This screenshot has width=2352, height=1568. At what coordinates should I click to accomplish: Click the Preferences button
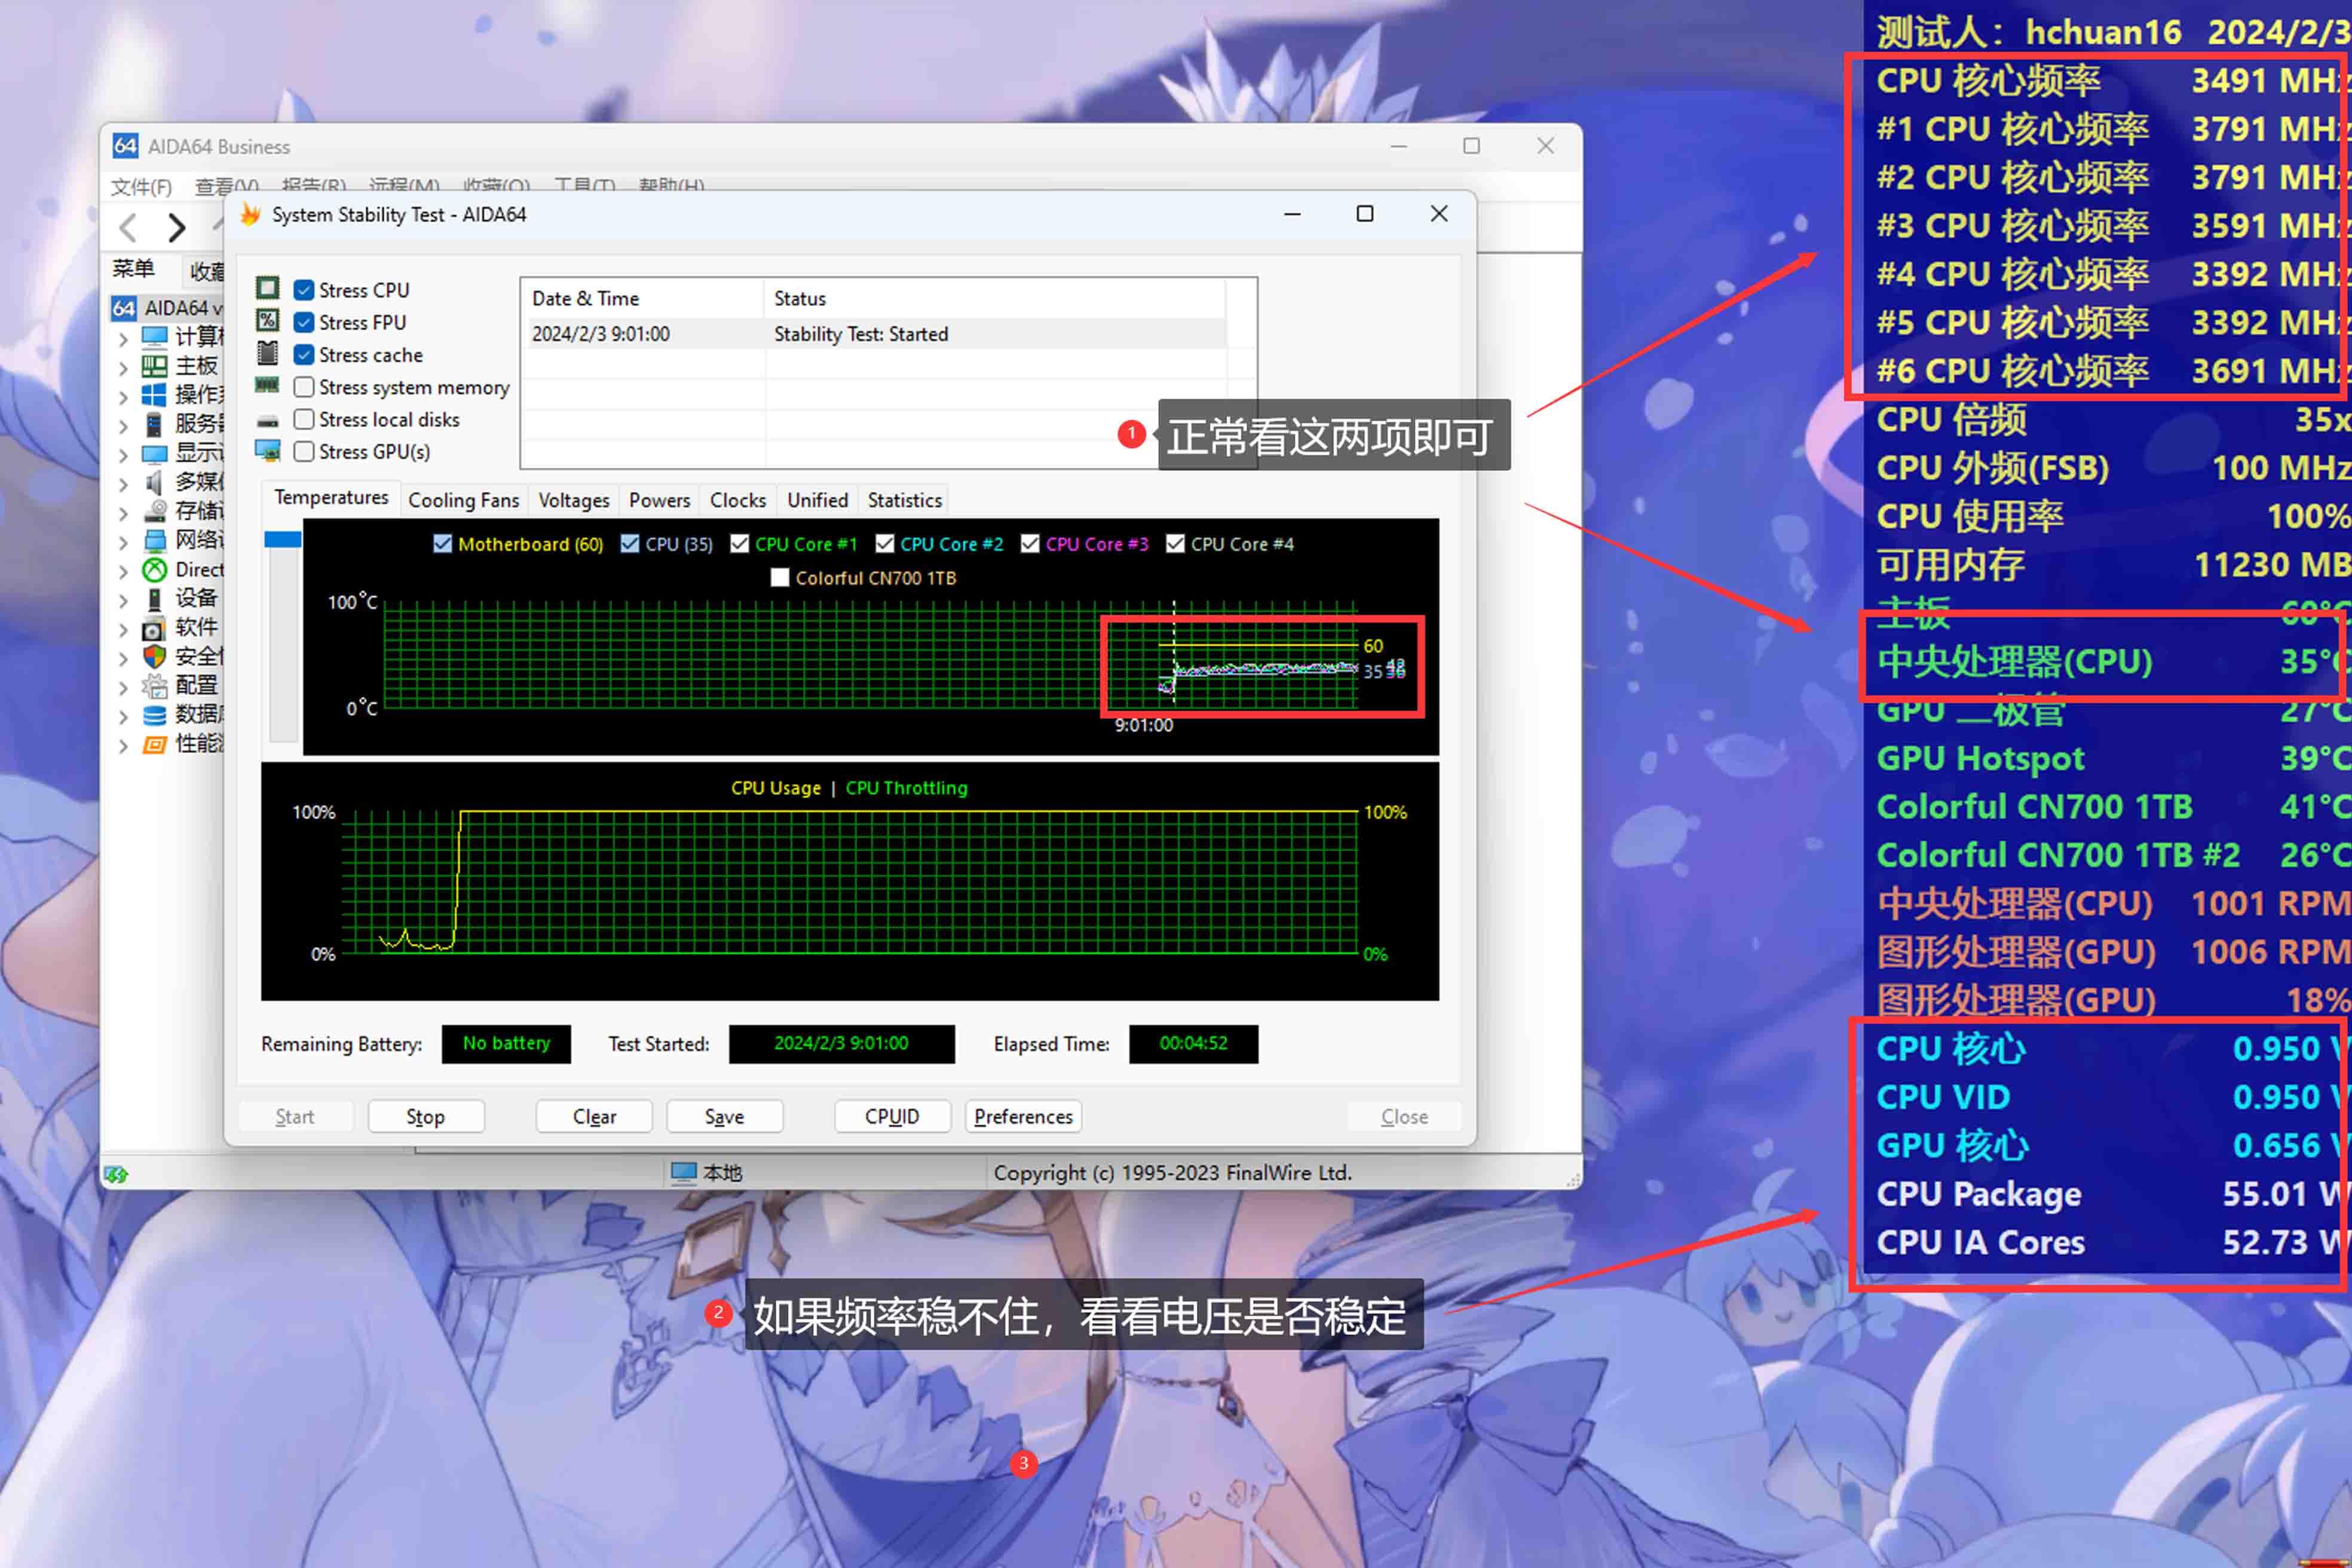coord(1022,1115)
